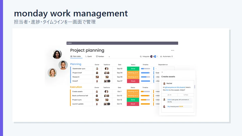Click Taskforce avatars for Project brief
The width and height of the screenshot is (242, 136).
[107, 73]
